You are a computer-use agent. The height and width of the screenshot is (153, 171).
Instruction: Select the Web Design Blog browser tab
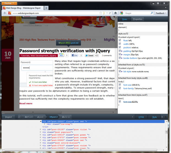[x=23, y=8]
